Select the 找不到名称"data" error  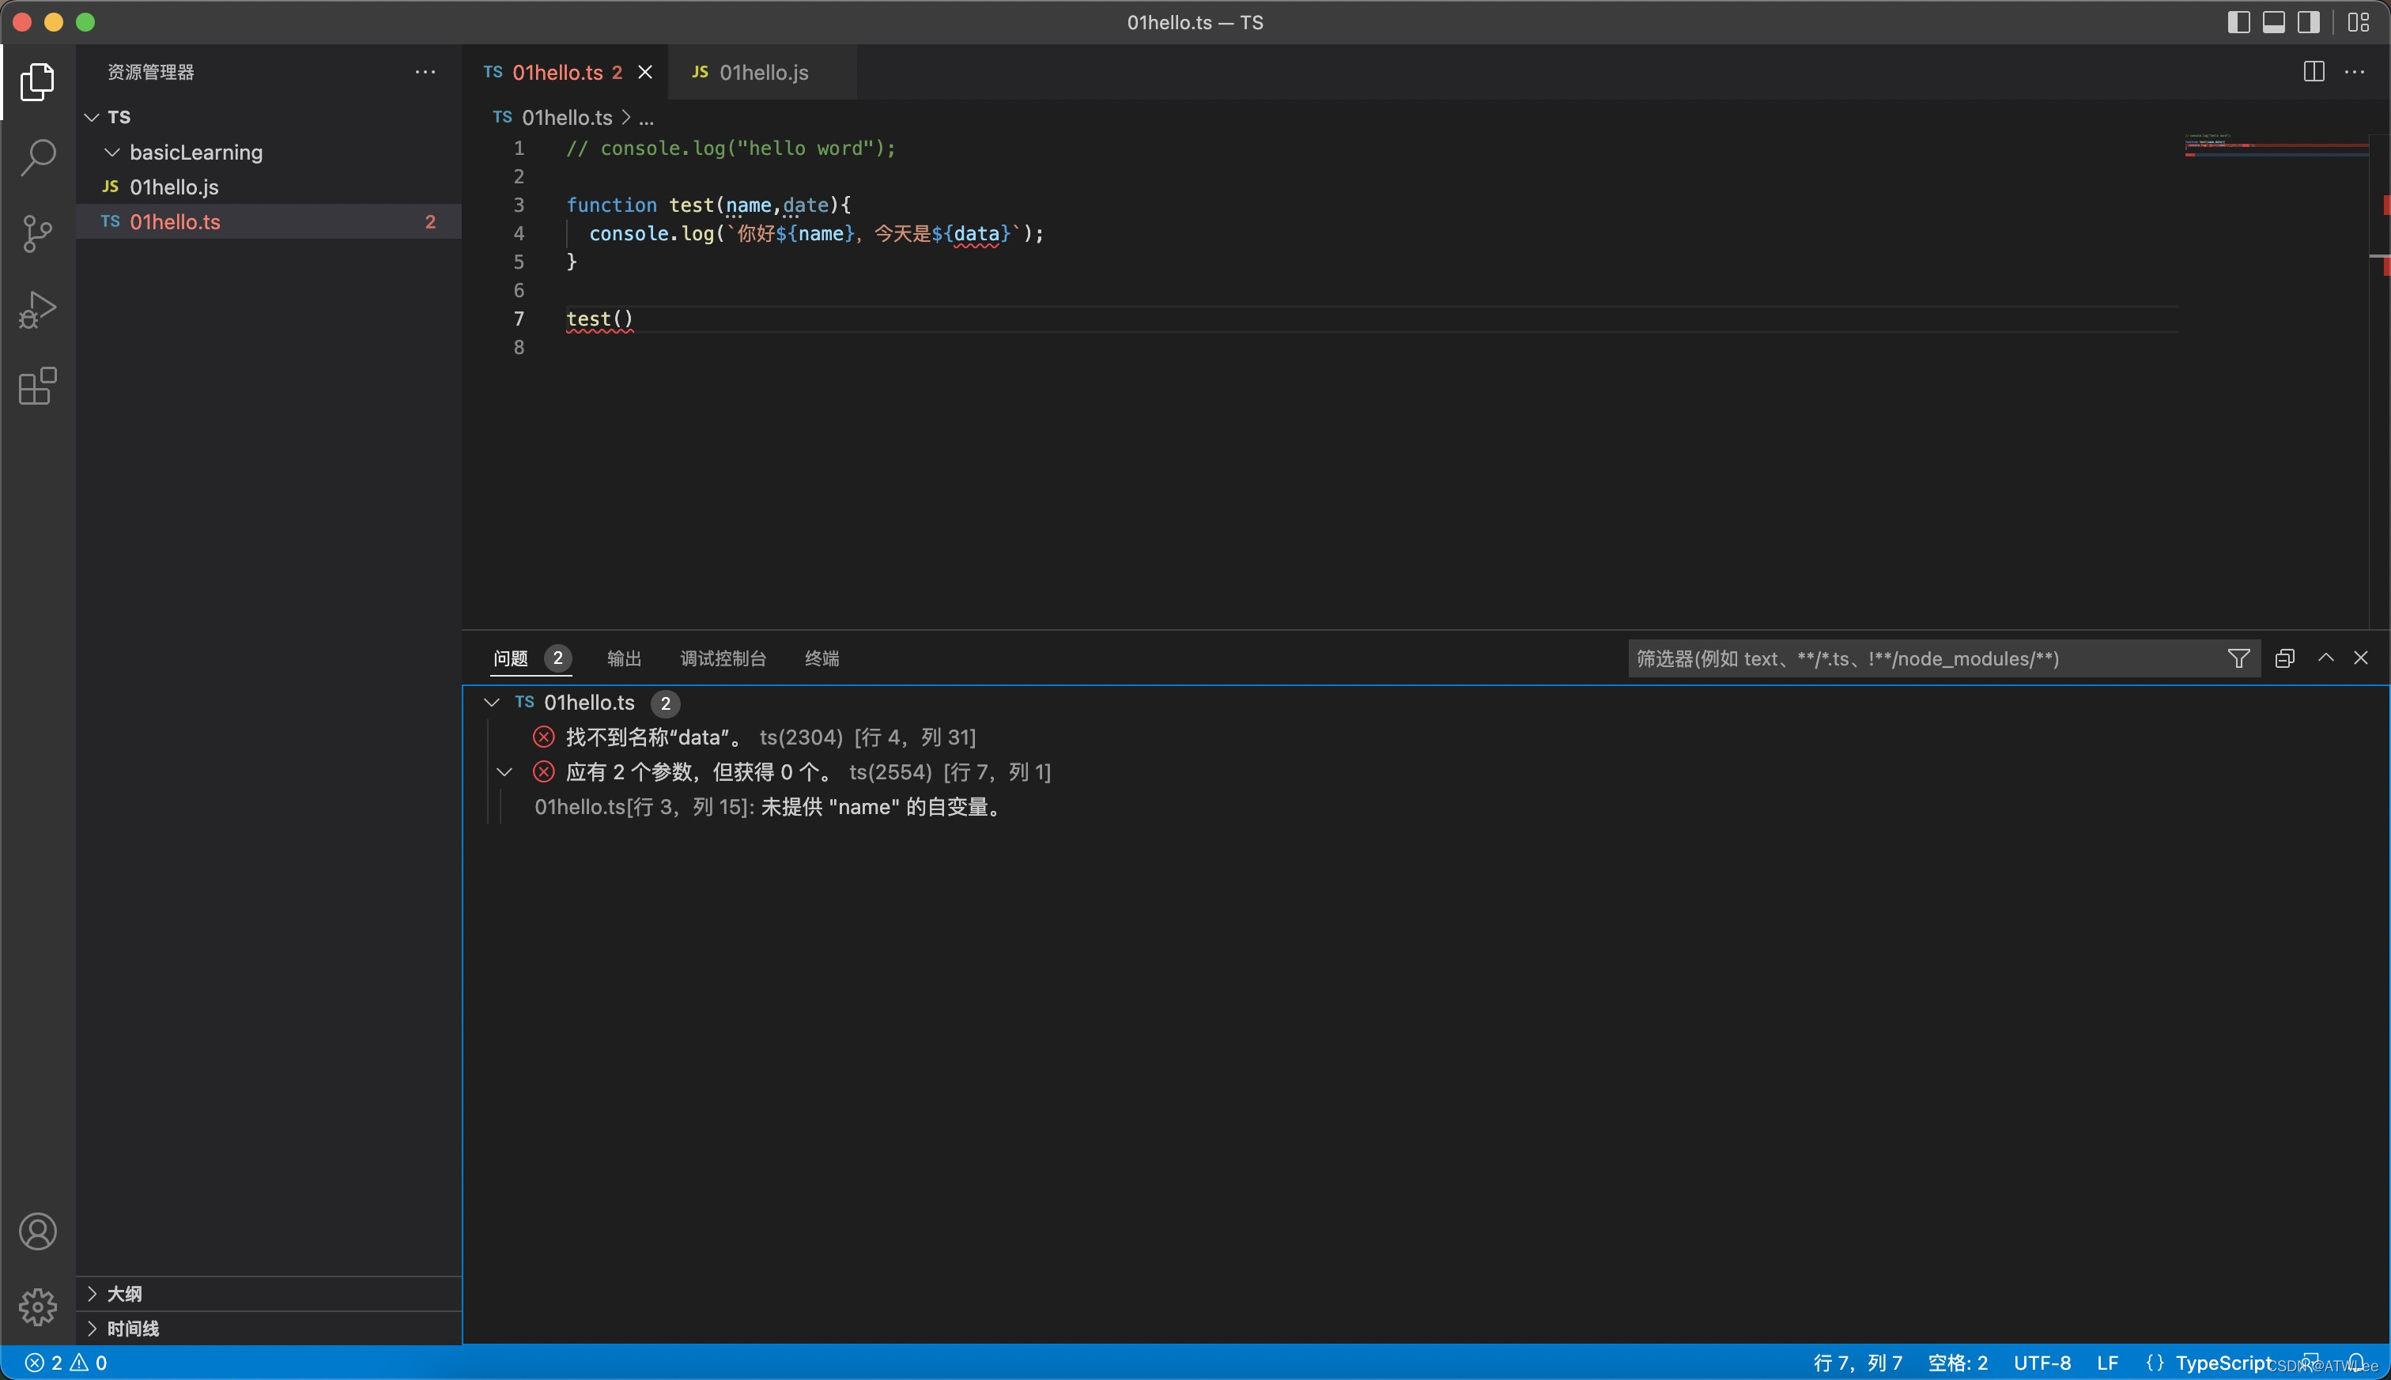[1425, 737]
